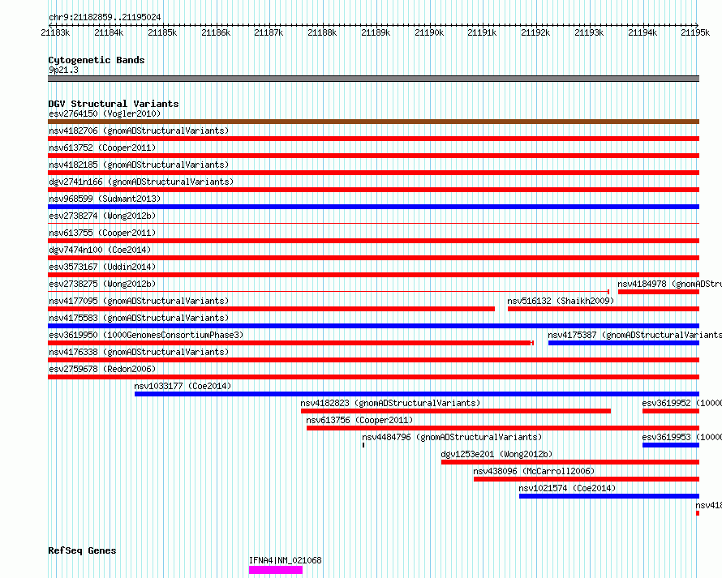Click the DGV Structural Variants track title

[x=114, y=104]
